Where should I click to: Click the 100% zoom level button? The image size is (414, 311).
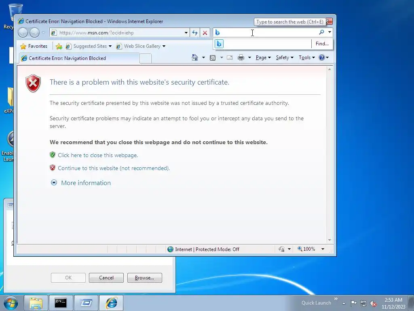[x=306, y=249]
